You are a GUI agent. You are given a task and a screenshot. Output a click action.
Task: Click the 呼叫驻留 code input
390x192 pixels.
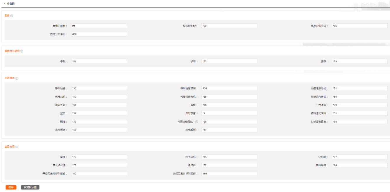[x=99, y=89]
